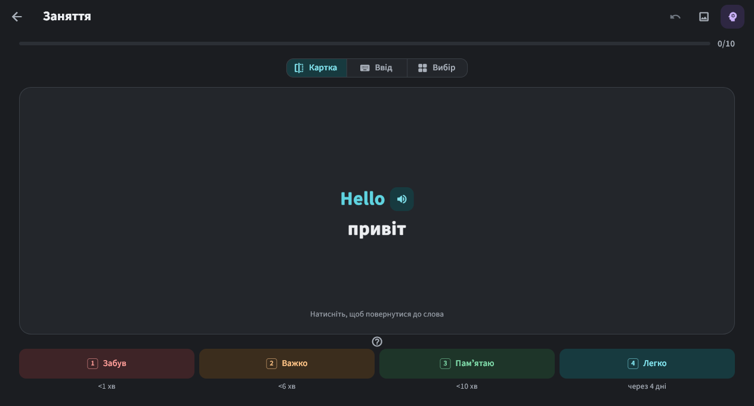
Task: Click the word Hello
Action: point(363,199)
